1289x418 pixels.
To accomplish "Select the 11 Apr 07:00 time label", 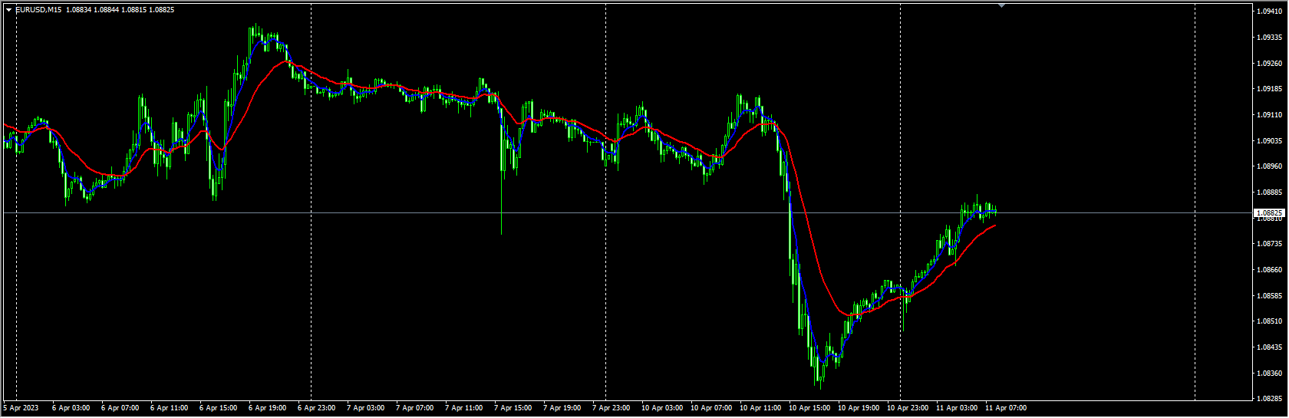I will tap(1005, 408).
